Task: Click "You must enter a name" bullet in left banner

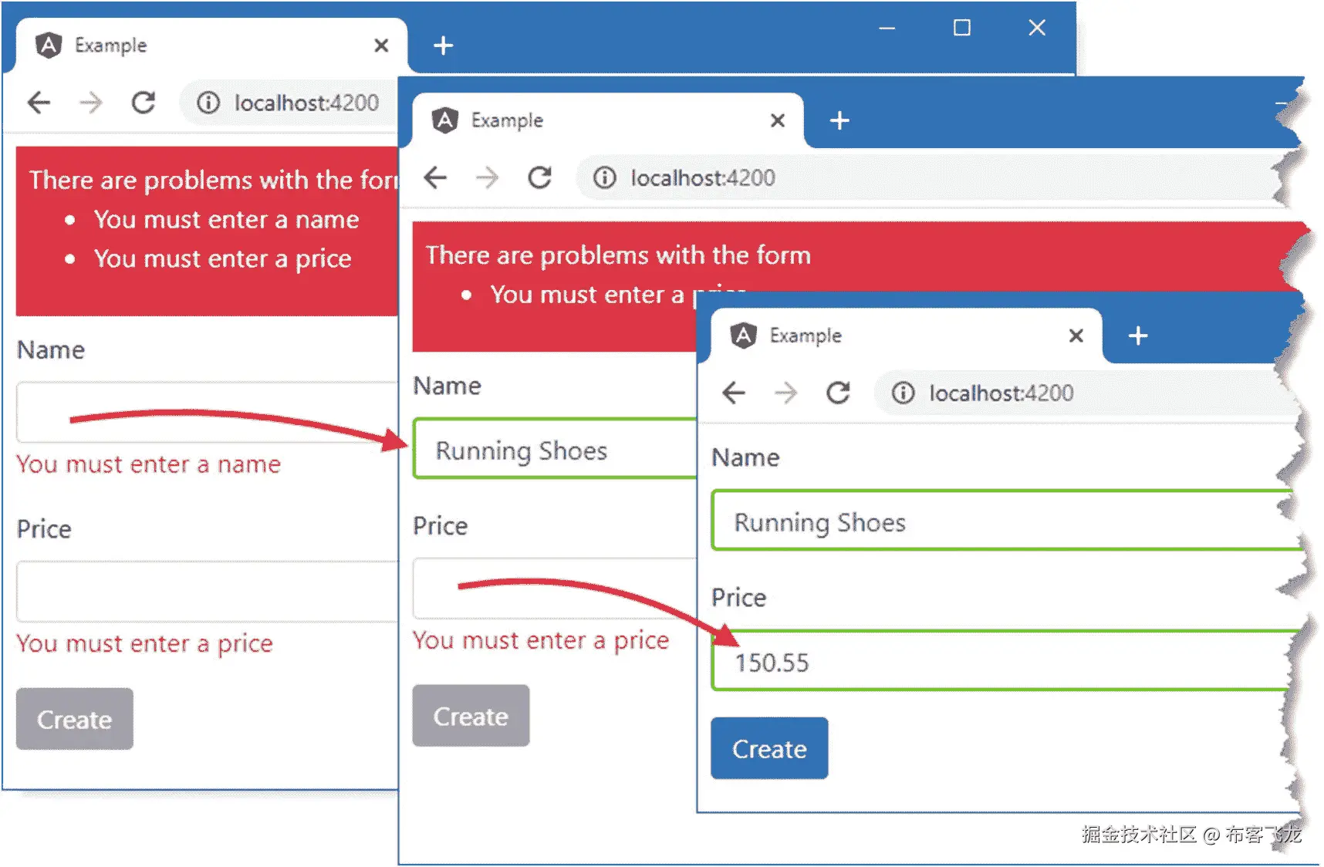Action: click(x=227, y=220)
